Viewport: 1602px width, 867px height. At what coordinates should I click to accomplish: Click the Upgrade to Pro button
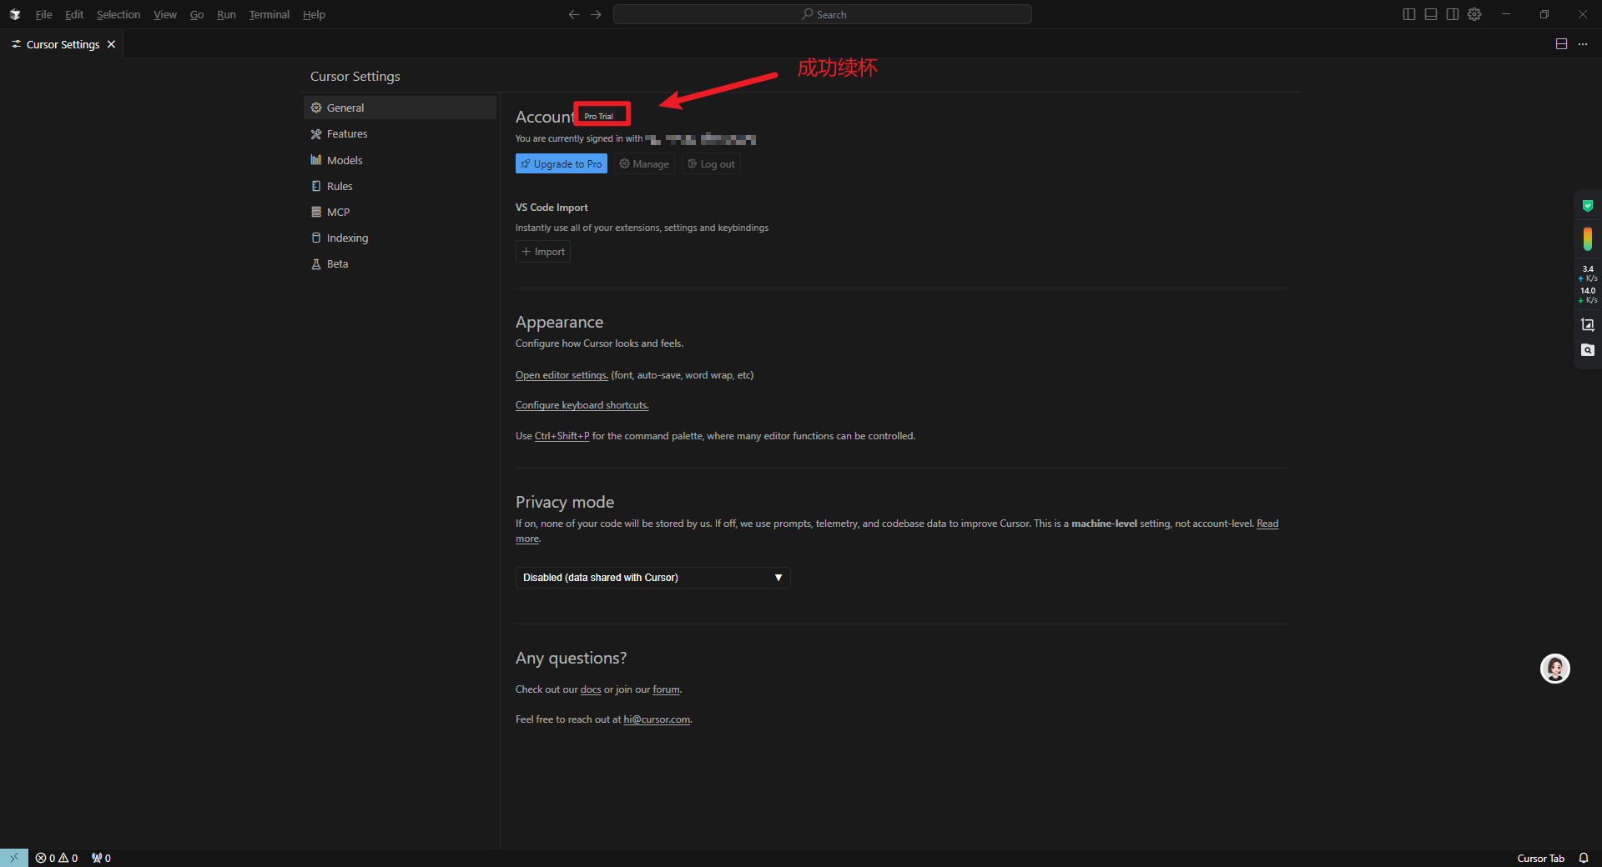click(561, 164)
